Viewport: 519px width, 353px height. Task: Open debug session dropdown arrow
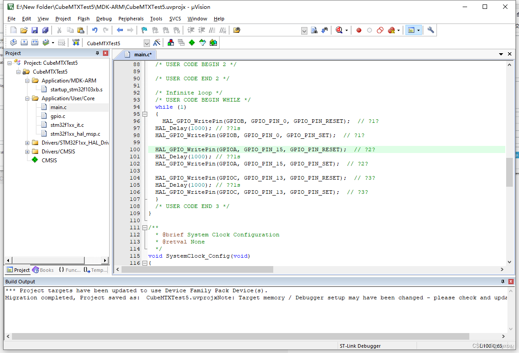[346, 31]
